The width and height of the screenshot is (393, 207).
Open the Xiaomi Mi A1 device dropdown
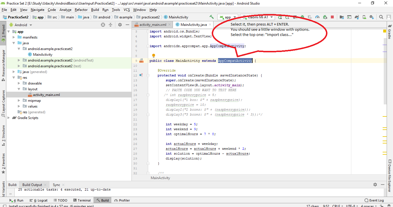point(257,17)
